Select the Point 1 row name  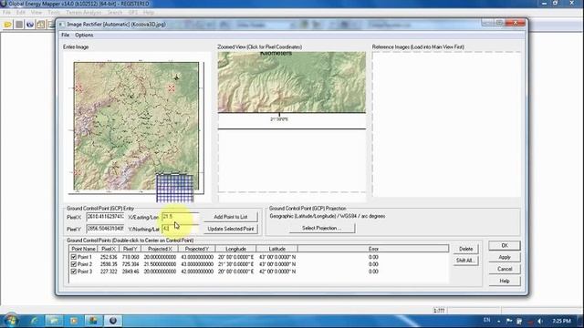pyautogui.click(x=85, y=257)
